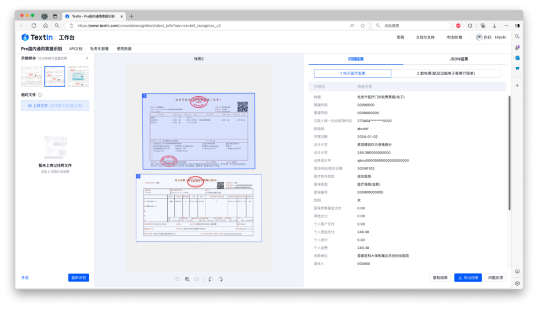
Task: Zoom out of the document preview
Action: click(x=177, y=279)
